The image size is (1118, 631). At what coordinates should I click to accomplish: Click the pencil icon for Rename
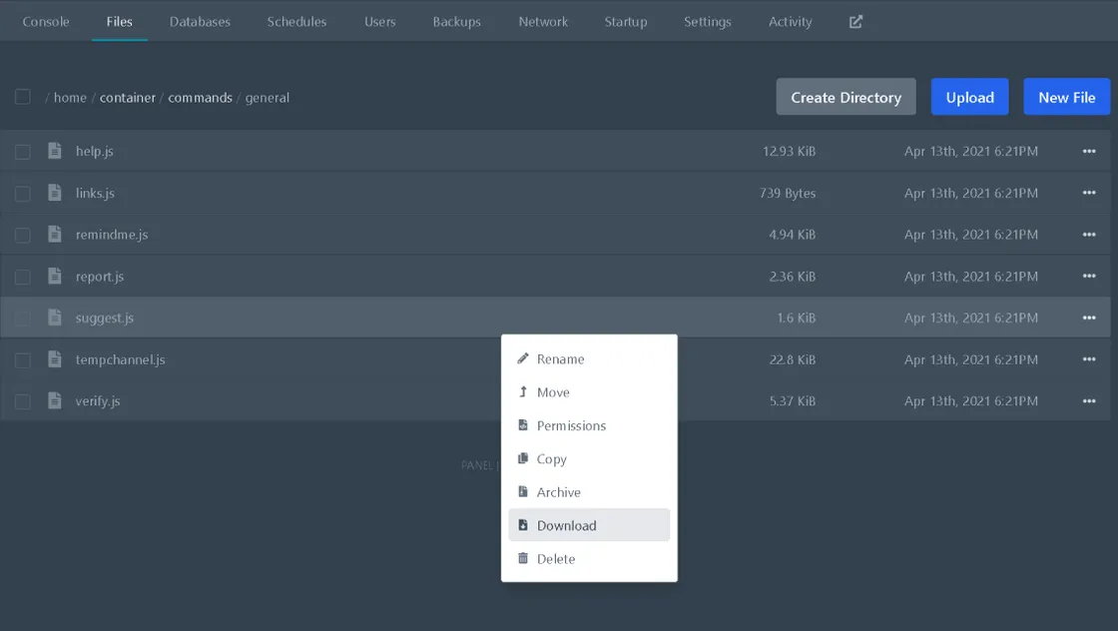click(x=523, y=357)
